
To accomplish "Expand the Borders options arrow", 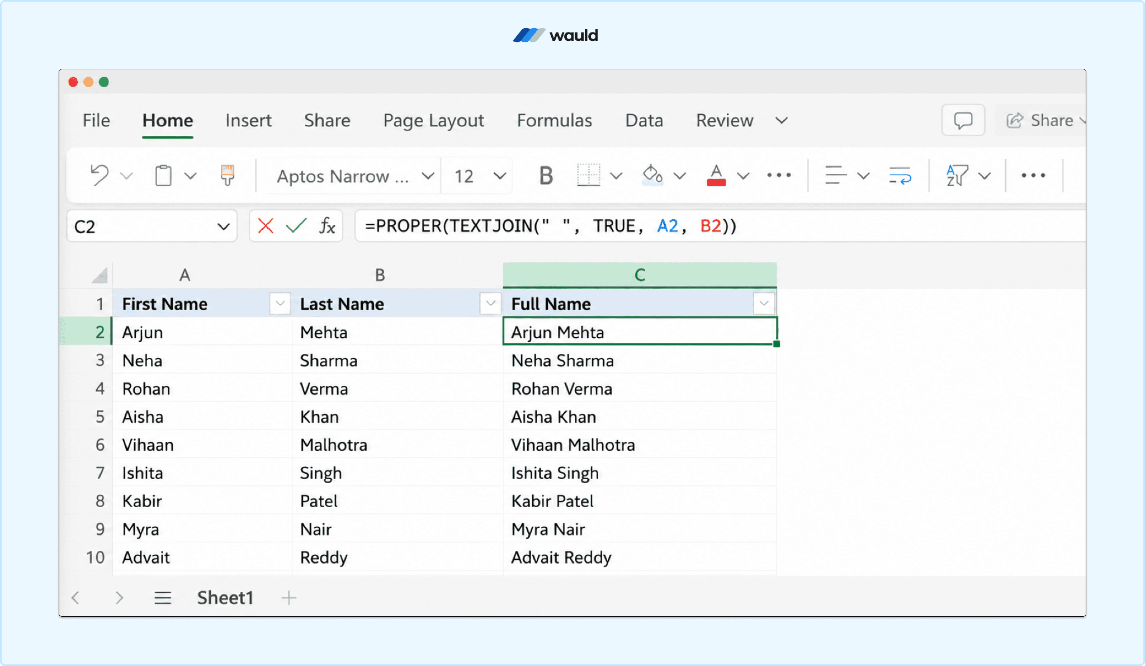I will pyautogui.click(x=616, y=176).
